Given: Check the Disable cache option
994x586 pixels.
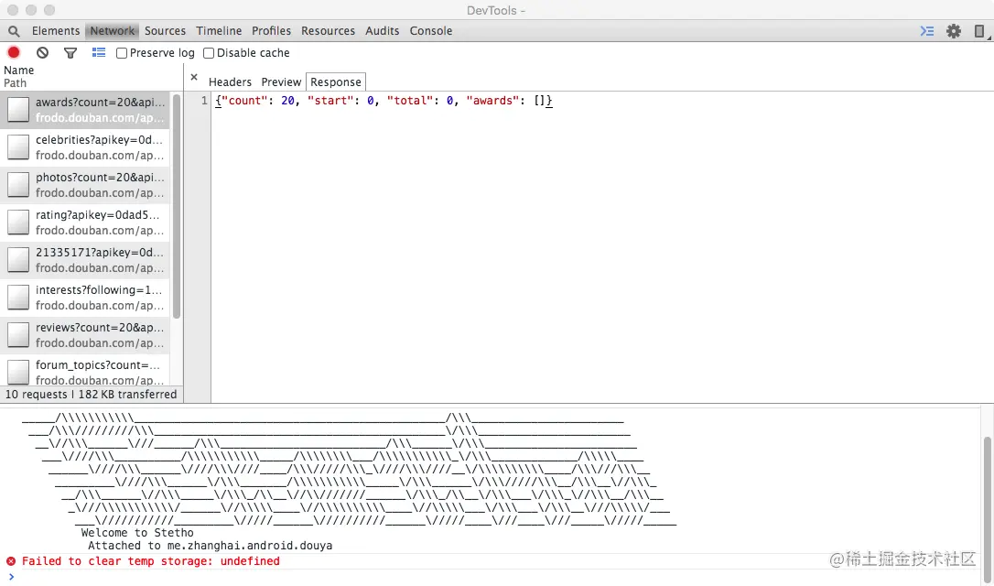Looking at the screenshot, I should click(x=209, y=53).
